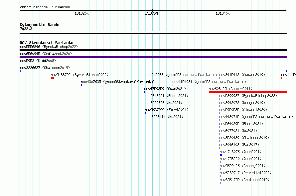Image resolution: width=296 pixels, height=196 pixels.
Task: Select the purple nsv6560945 variant bar
Action: 153,57
